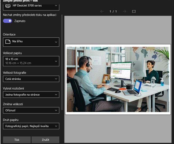
Task: Click the settings panel vertical scrollbar
Action: [x=62, y=62]
